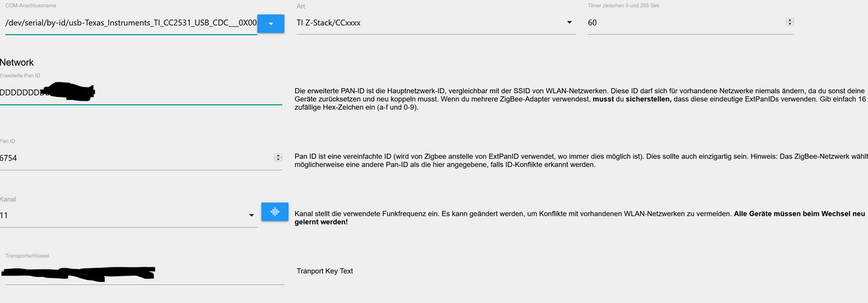
Task: Decrement the Pan ID with the down arrow
Action: [278, 160]
